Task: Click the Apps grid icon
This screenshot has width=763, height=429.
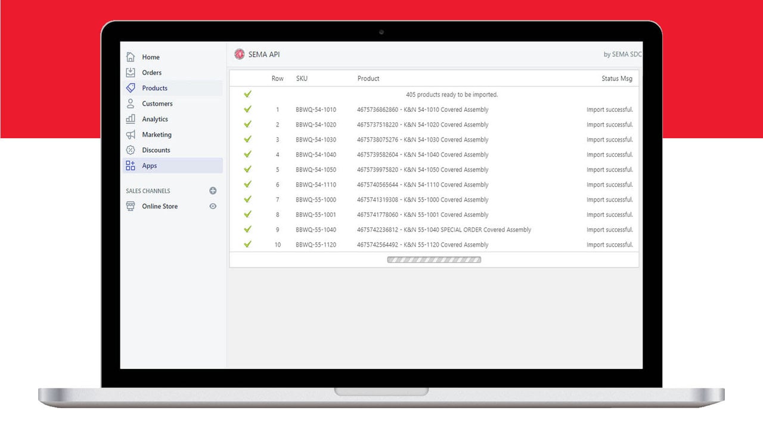Action: pos(131,166)
